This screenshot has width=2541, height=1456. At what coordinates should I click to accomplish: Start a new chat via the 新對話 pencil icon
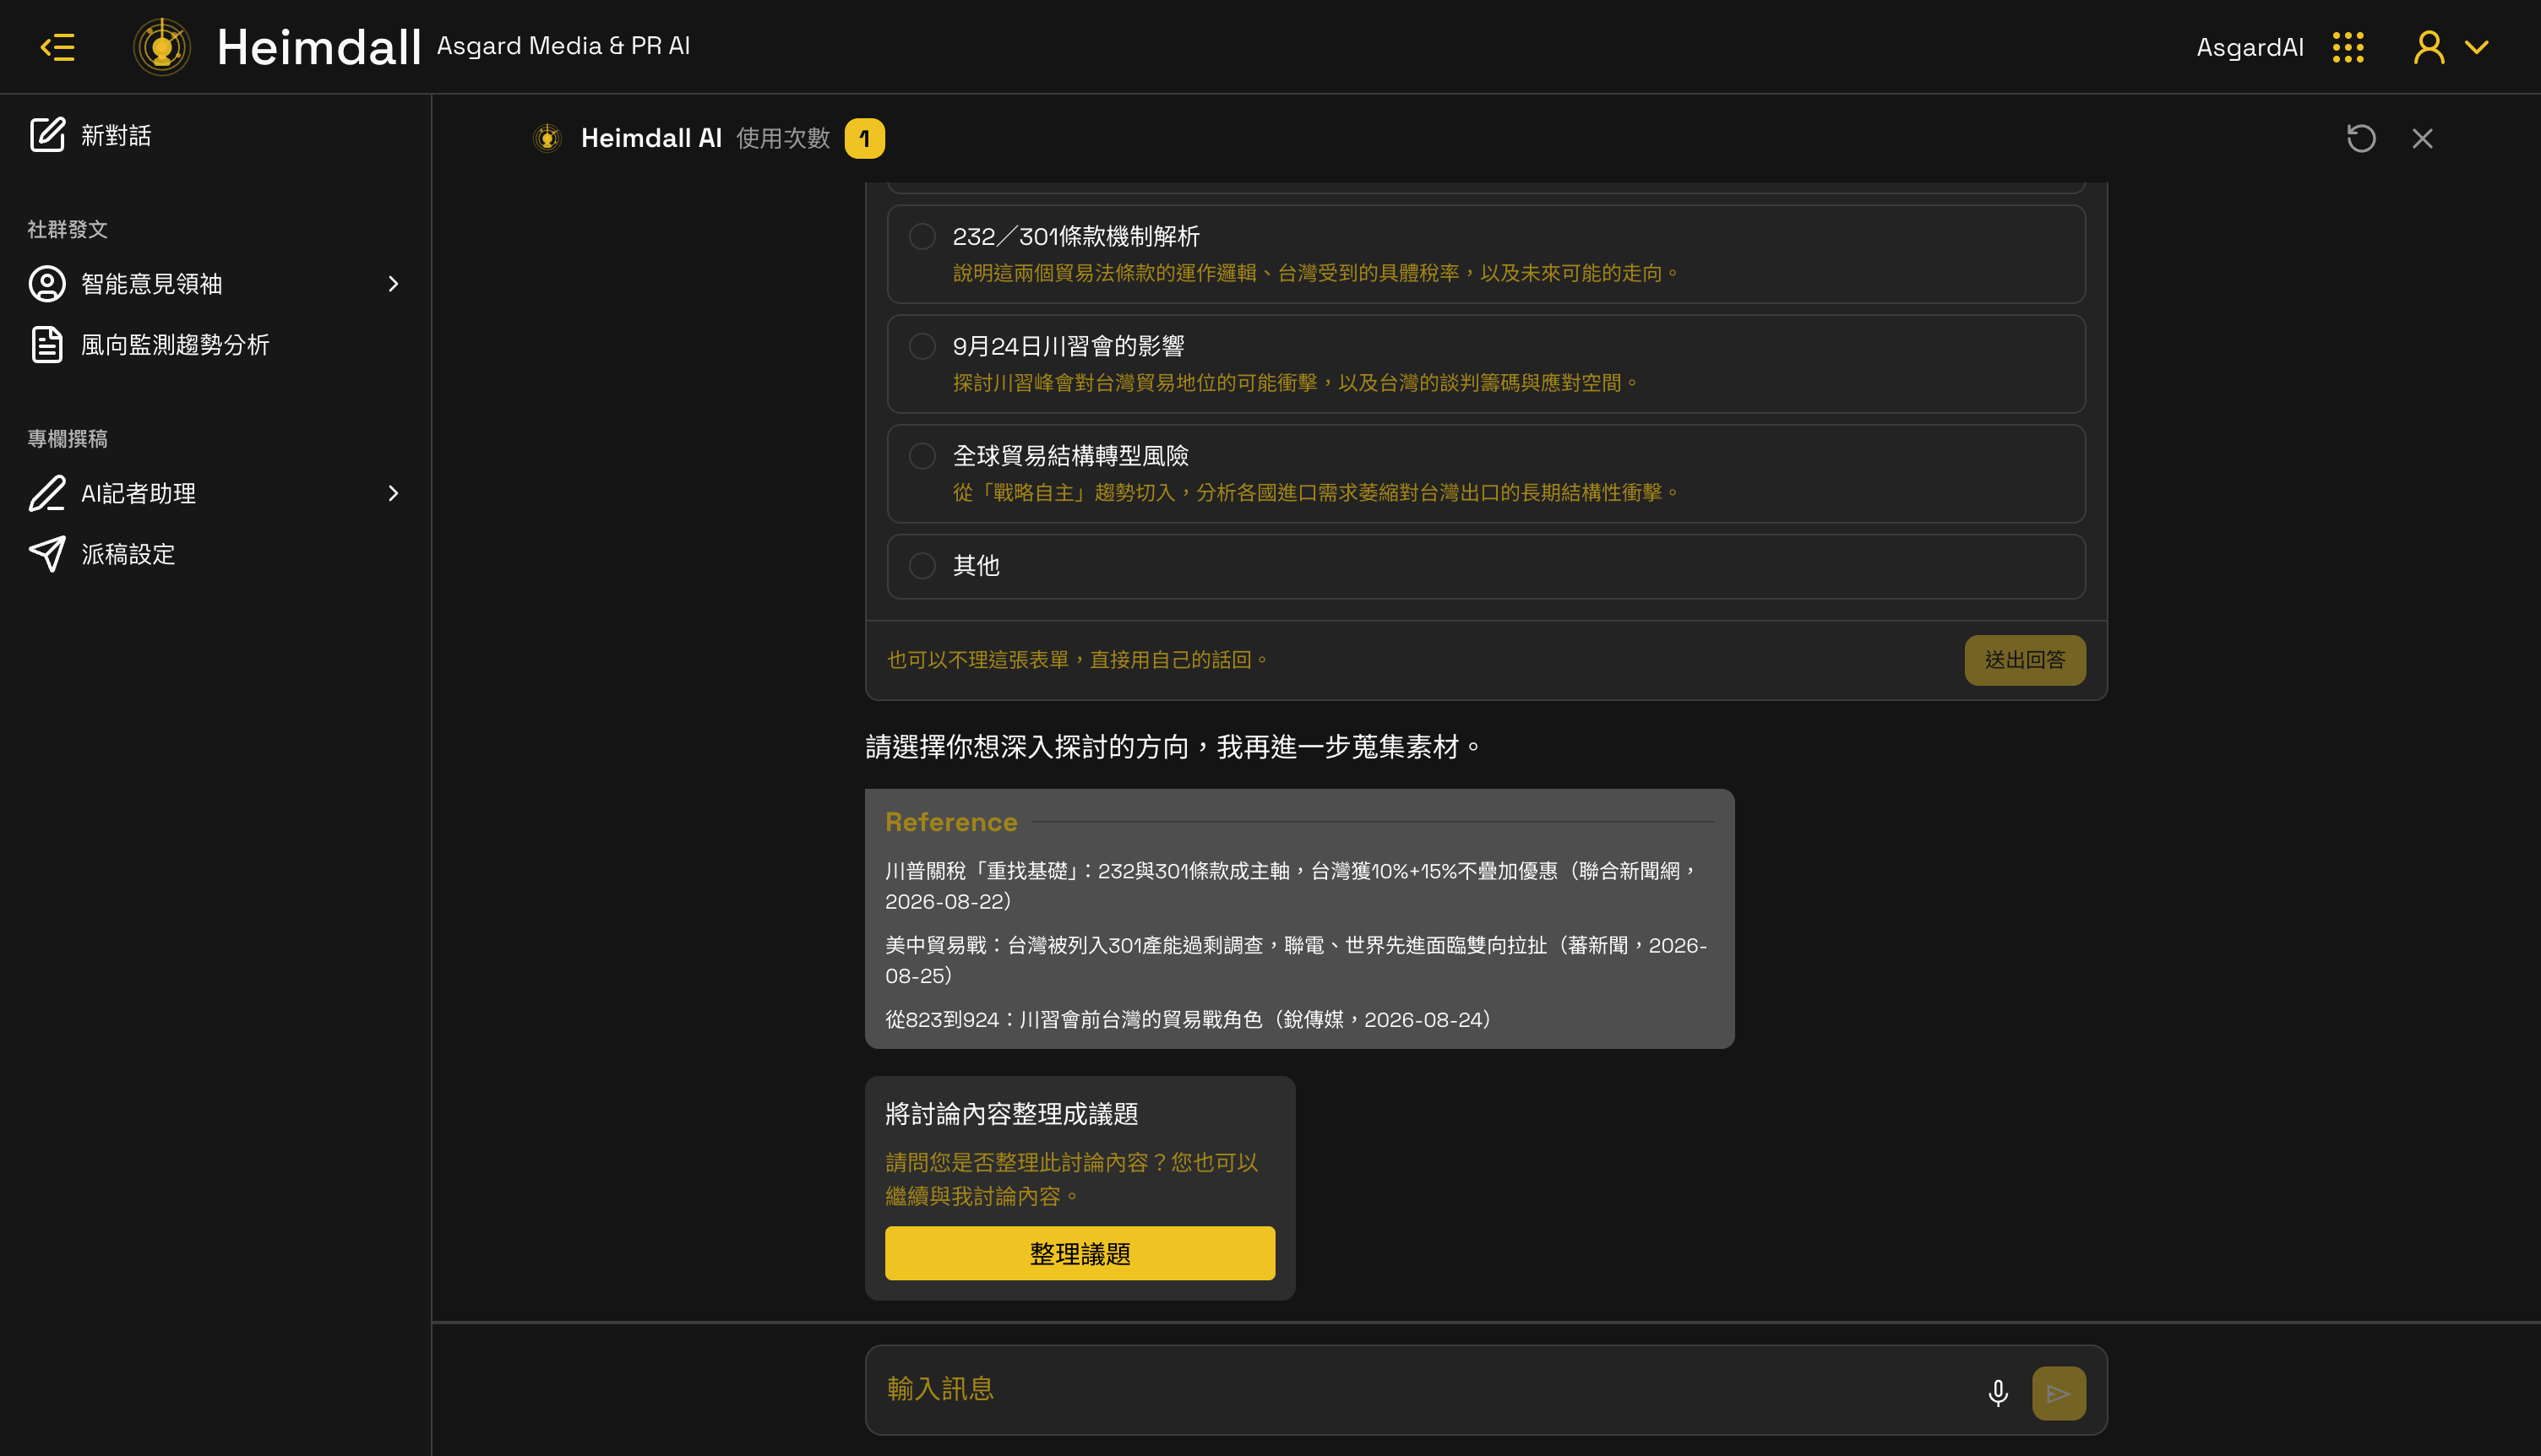click(x=47, y=135)
